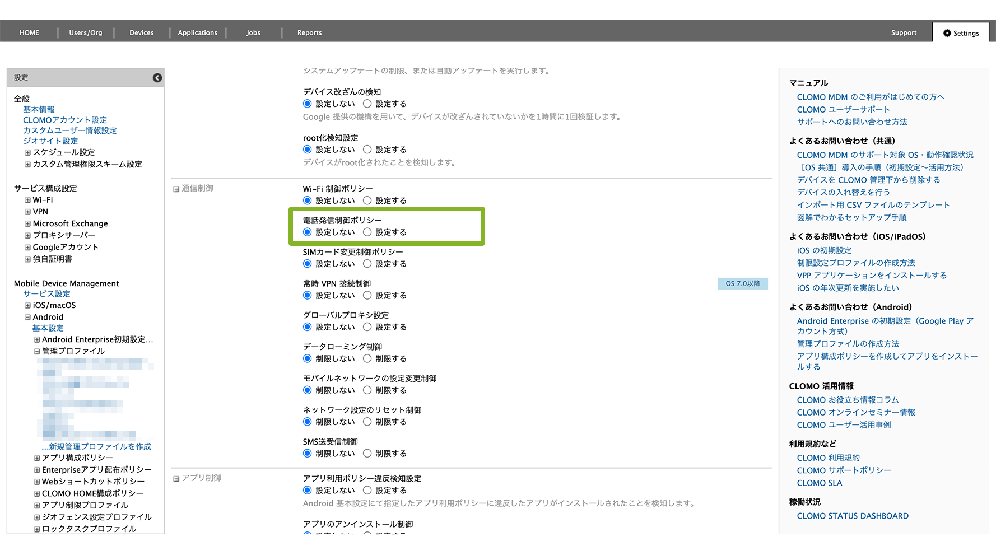996x560 pixels.
Task: Select 設定する for root化検知設定
Action: coord(367,150)
